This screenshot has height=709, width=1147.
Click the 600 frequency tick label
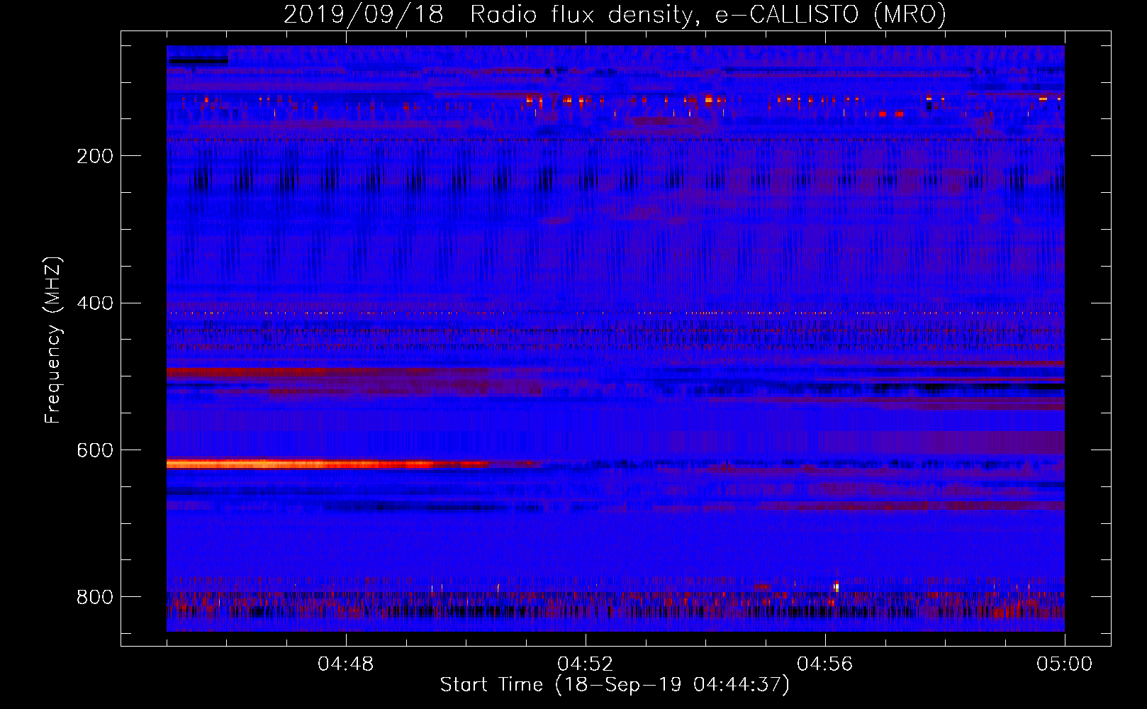[x=95, y=450]
